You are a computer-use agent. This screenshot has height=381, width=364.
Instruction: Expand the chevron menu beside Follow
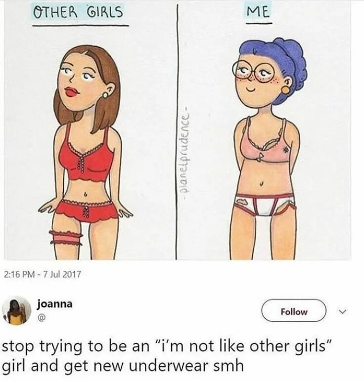pos(343,311)
